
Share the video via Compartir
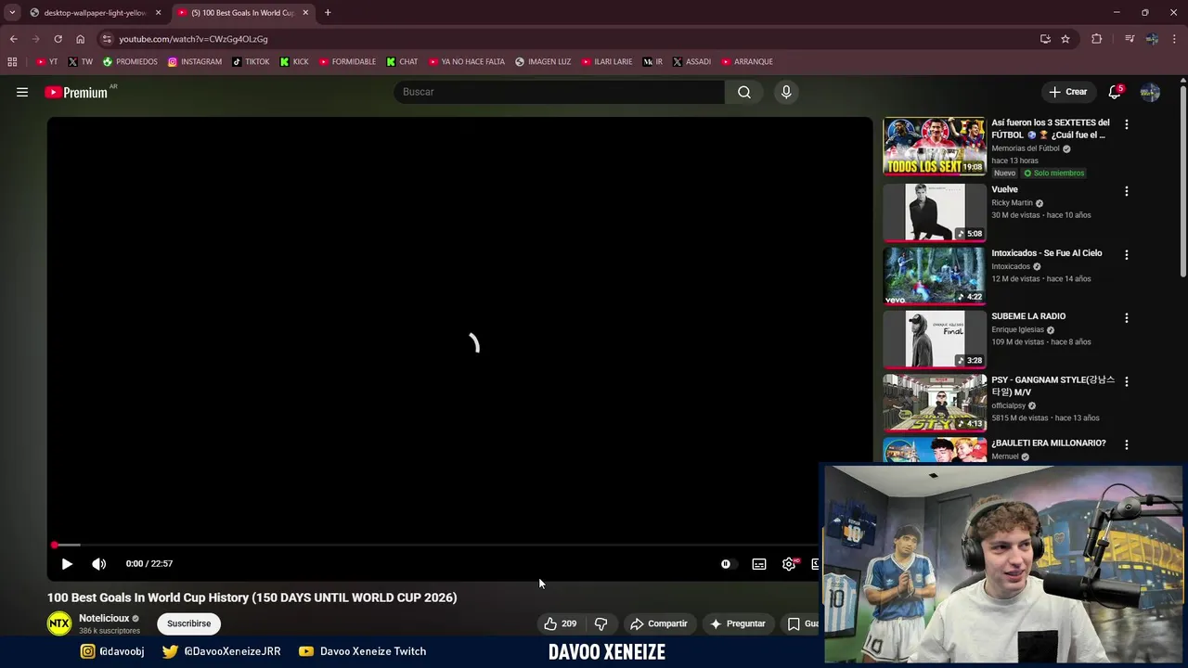[659, 623]
